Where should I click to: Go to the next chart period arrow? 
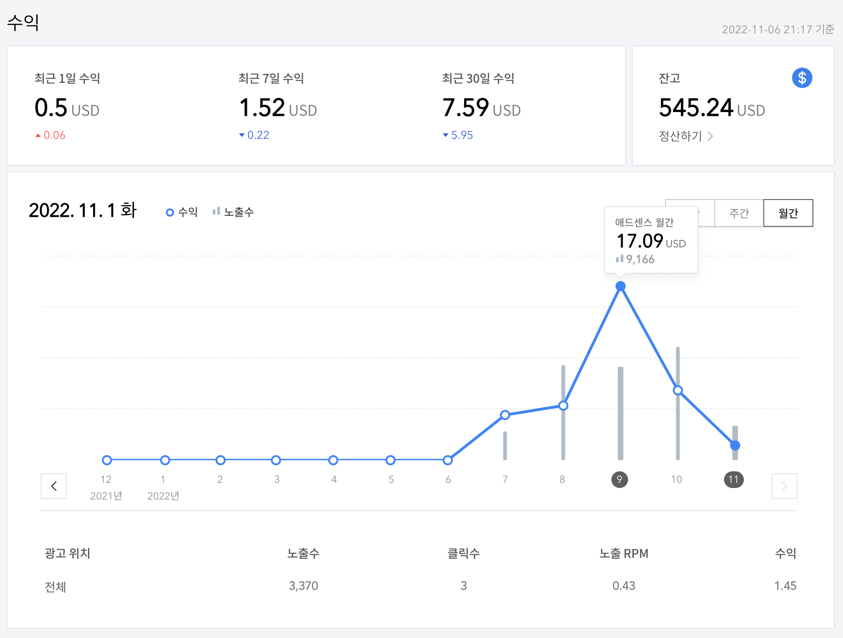[x=784, y=486]
